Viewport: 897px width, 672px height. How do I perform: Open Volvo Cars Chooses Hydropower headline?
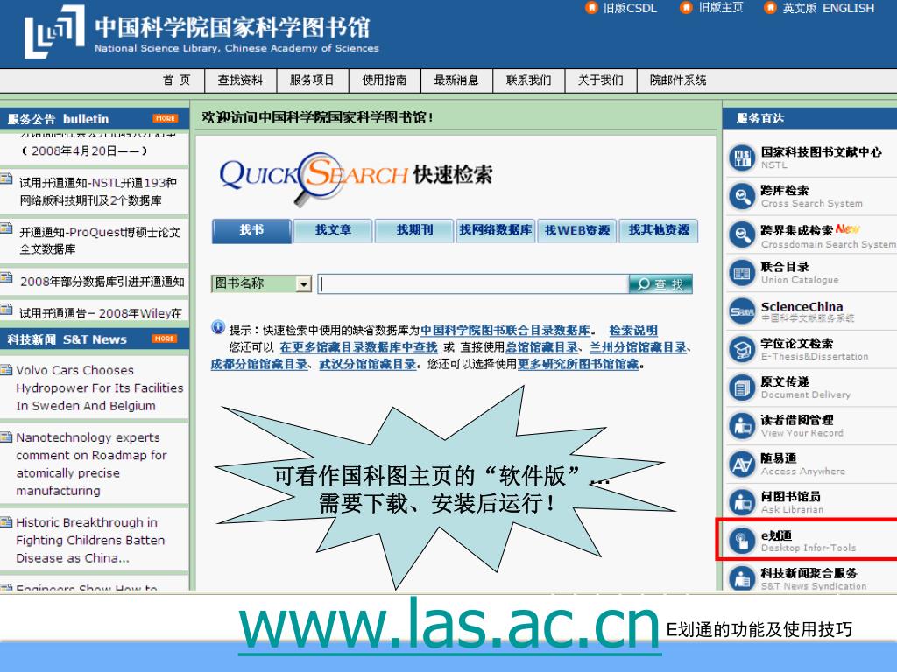(x=100, y=388)
